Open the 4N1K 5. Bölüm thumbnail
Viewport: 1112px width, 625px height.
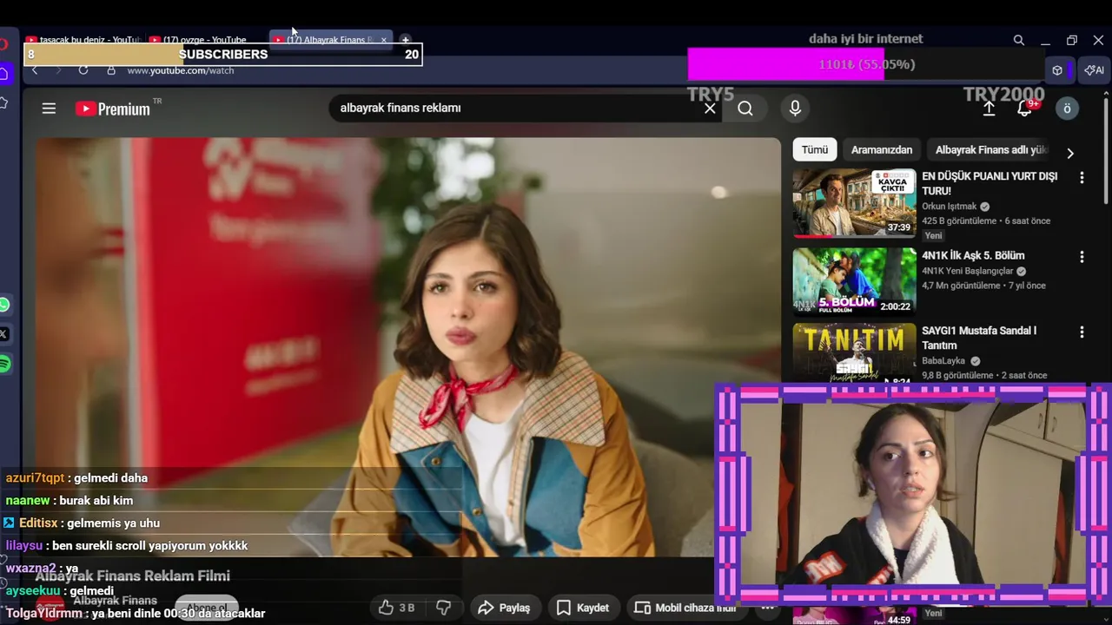tap(854, 281)
